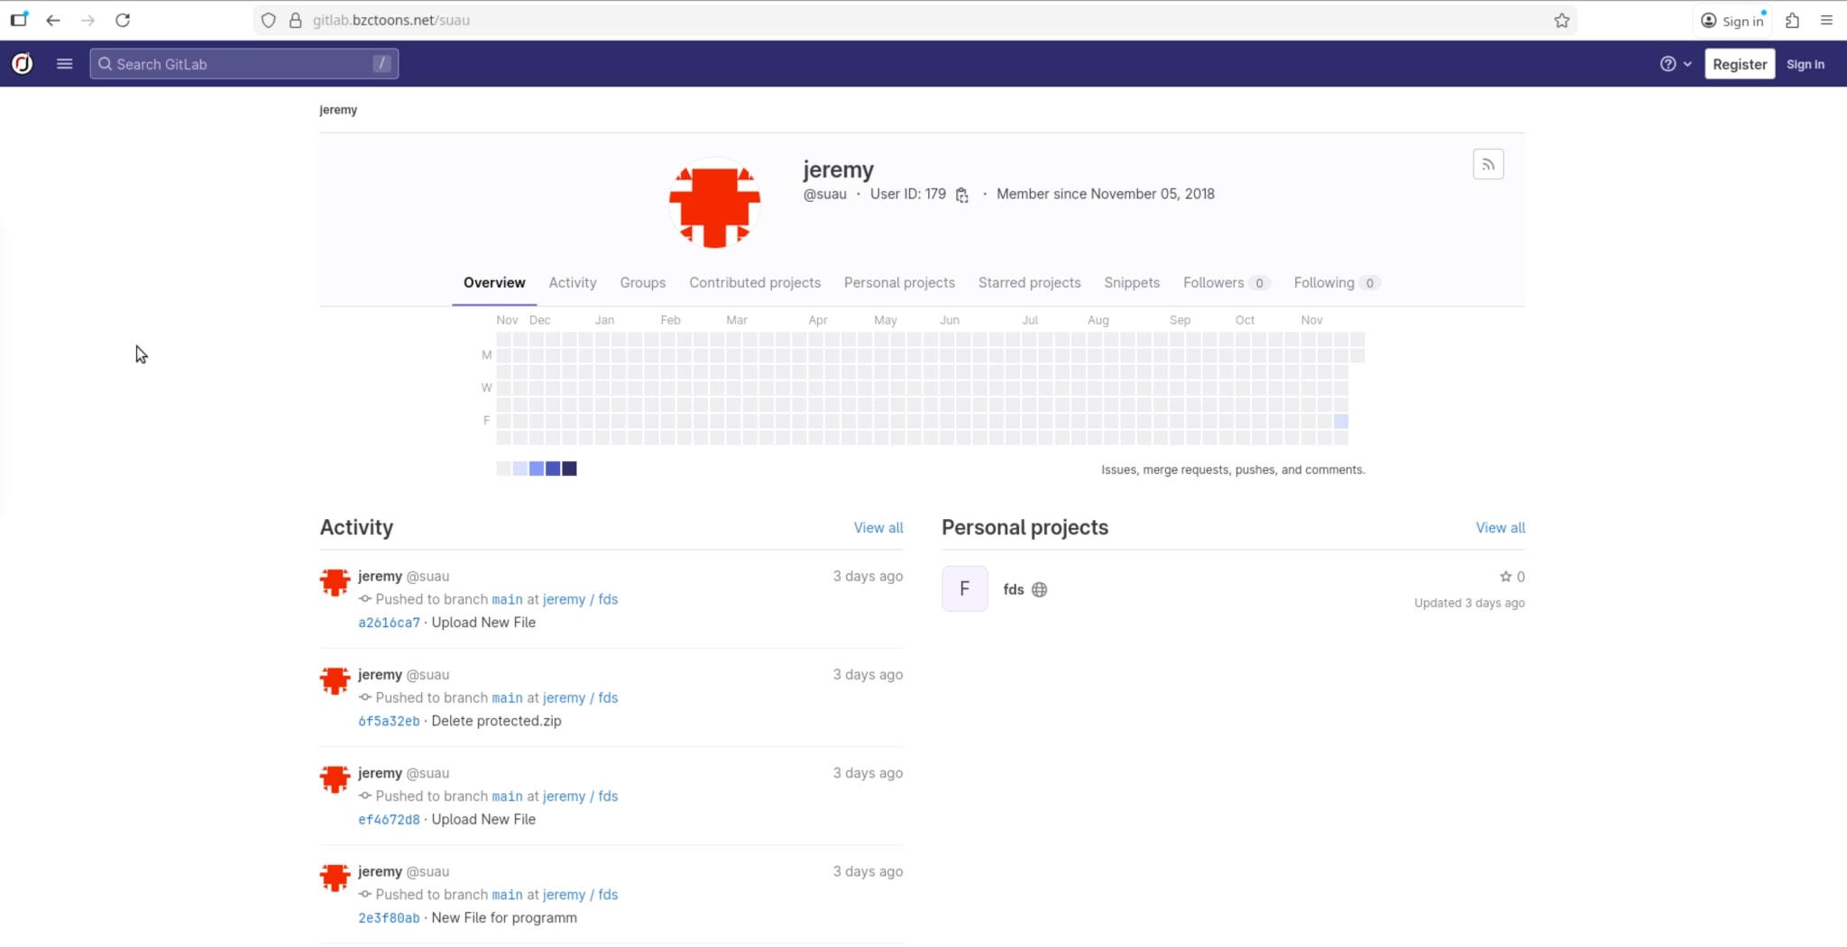Click the GitLab logo home icon
Screen dimensions: 1847x947
pyautogui.click(x=23, y=64)
